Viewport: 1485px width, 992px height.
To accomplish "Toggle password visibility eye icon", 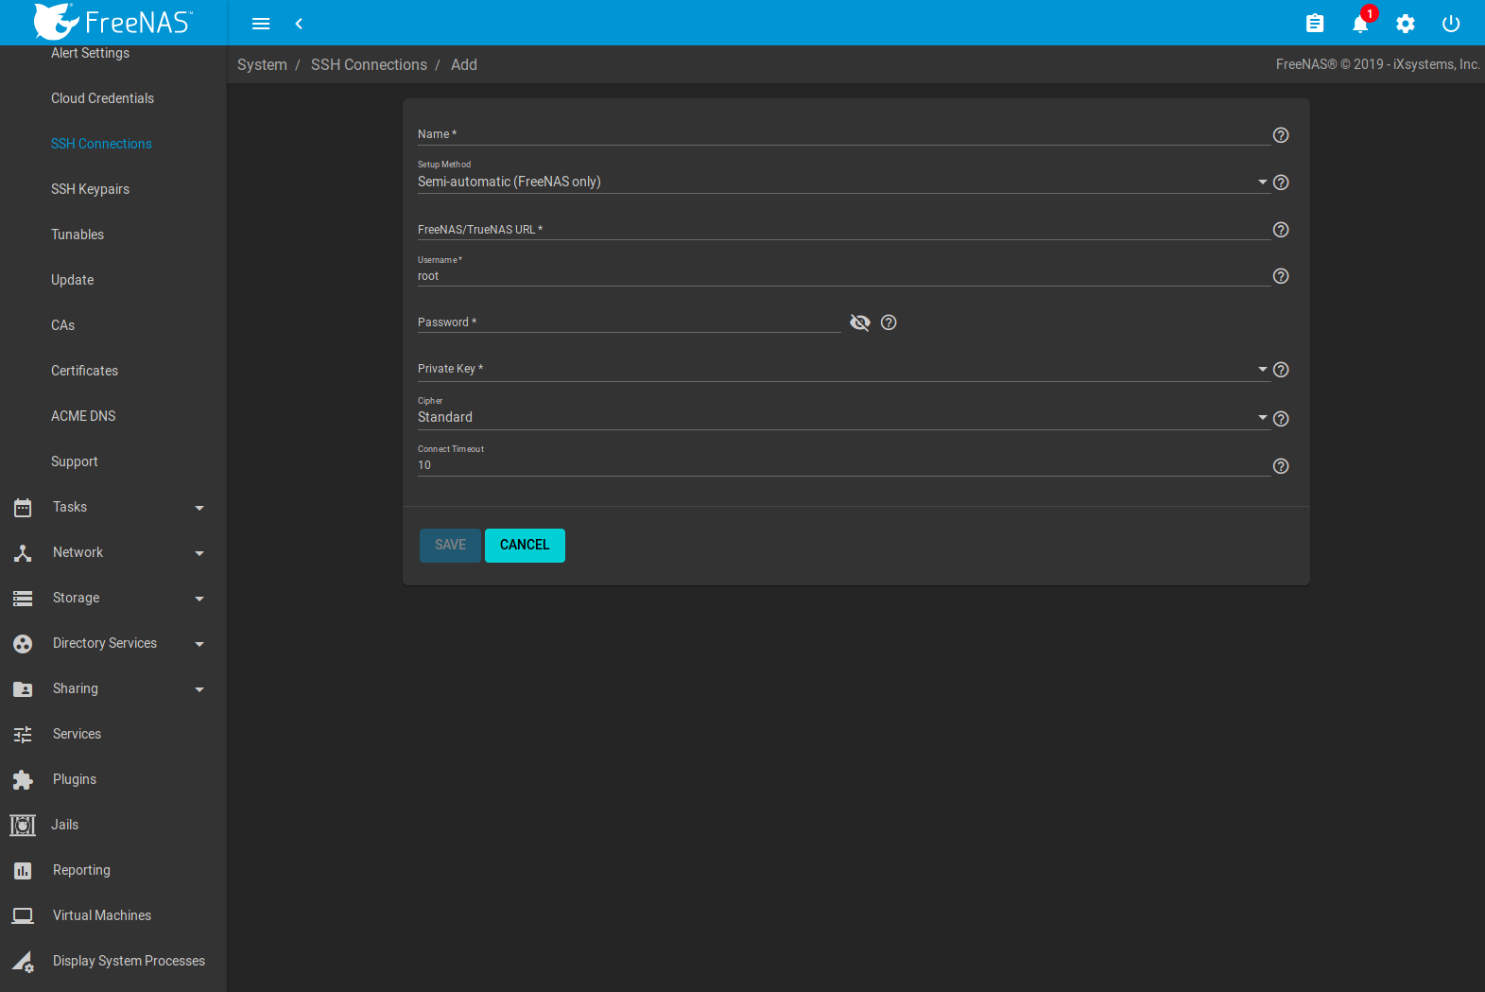I will [860, 322].
